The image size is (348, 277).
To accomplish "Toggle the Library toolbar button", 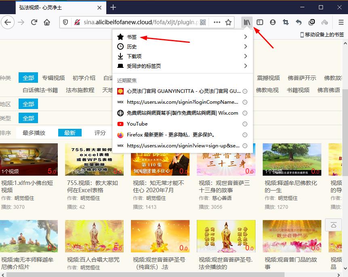I will (247, 22).
